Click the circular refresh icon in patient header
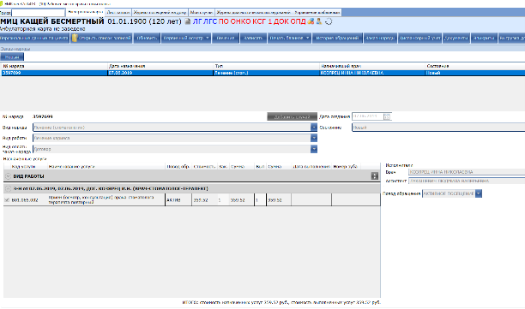Viewport: 525px width, 309px height. coord(329,21)
